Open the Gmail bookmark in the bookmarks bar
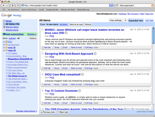This screenshot has width=155, height=117. 42,10
